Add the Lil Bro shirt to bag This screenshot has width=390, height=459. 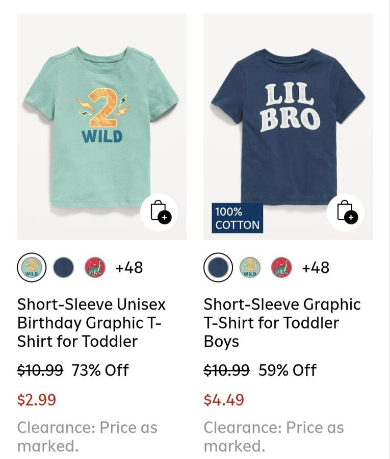click(346, 213)
